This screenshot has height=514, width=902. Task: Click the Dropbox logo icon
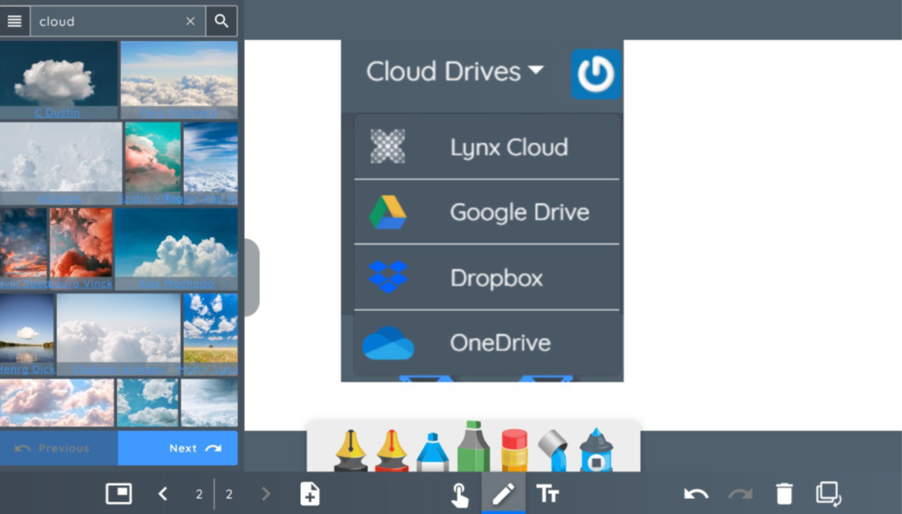tap(388, 276)
